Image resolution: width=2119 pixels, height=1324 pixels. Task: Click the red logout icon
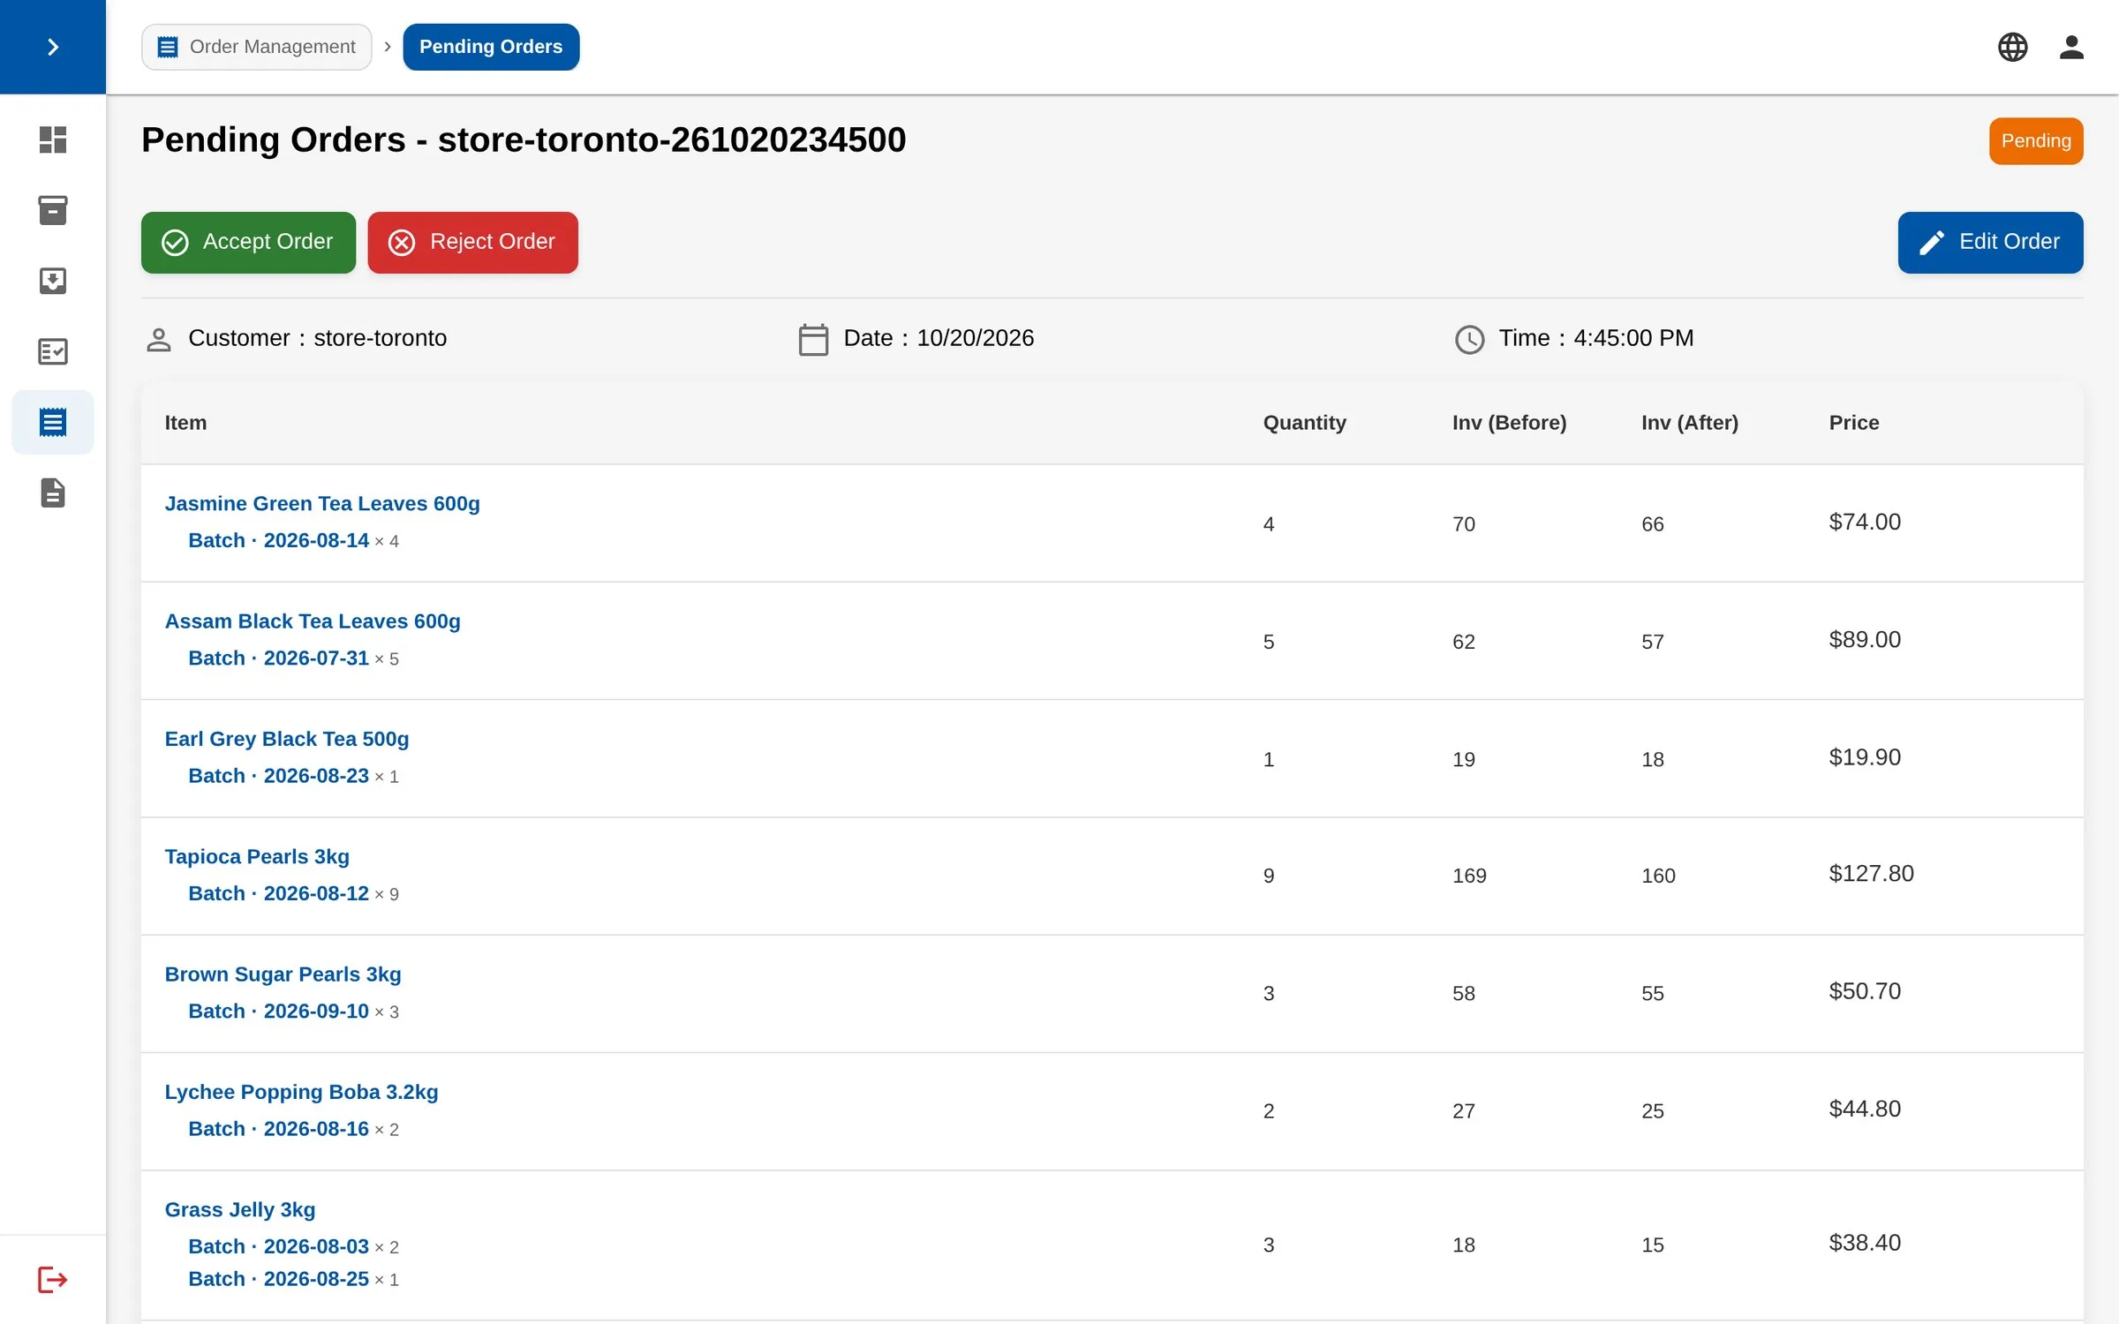(53, 1279)
